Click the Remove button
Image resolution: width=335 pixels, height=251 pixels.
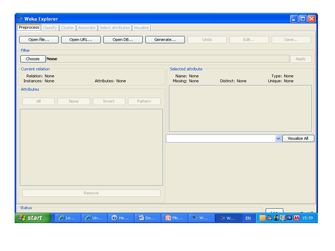91,193
